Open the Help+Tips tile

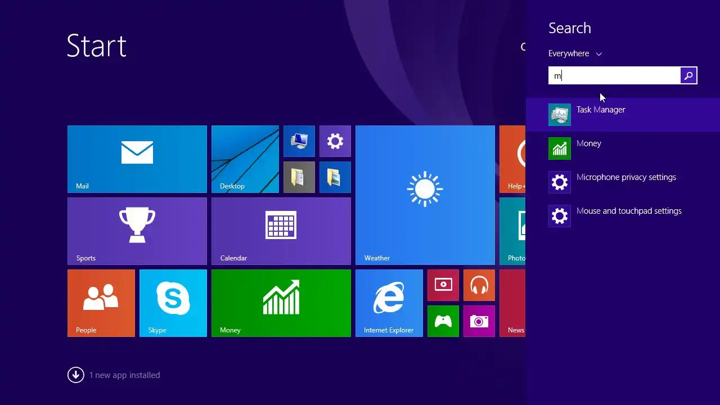[512, 159]
